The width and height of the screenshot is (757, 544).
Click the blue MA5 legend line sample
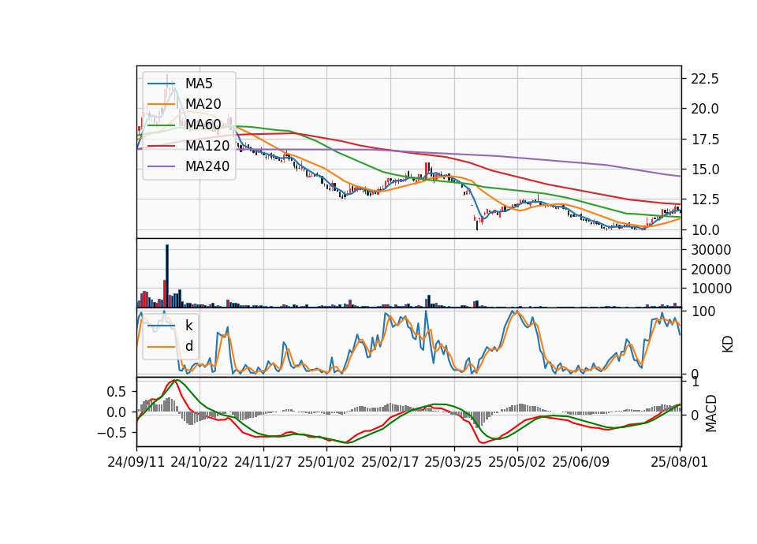tap(161, 84)
